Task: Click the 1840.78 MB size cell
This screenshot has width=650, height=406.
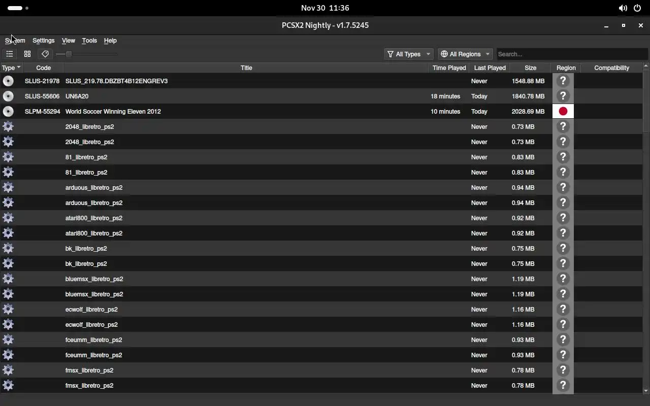Action: [528, 96]
